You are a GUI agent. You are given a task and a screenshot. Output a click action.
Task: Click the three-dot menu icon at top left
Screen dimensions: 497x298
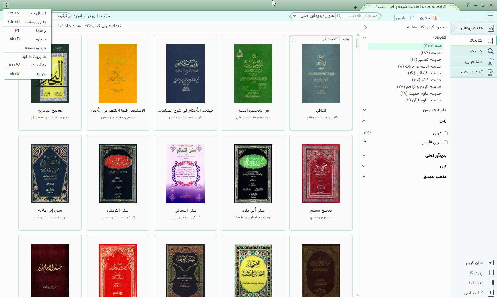(x=6, y=5)
